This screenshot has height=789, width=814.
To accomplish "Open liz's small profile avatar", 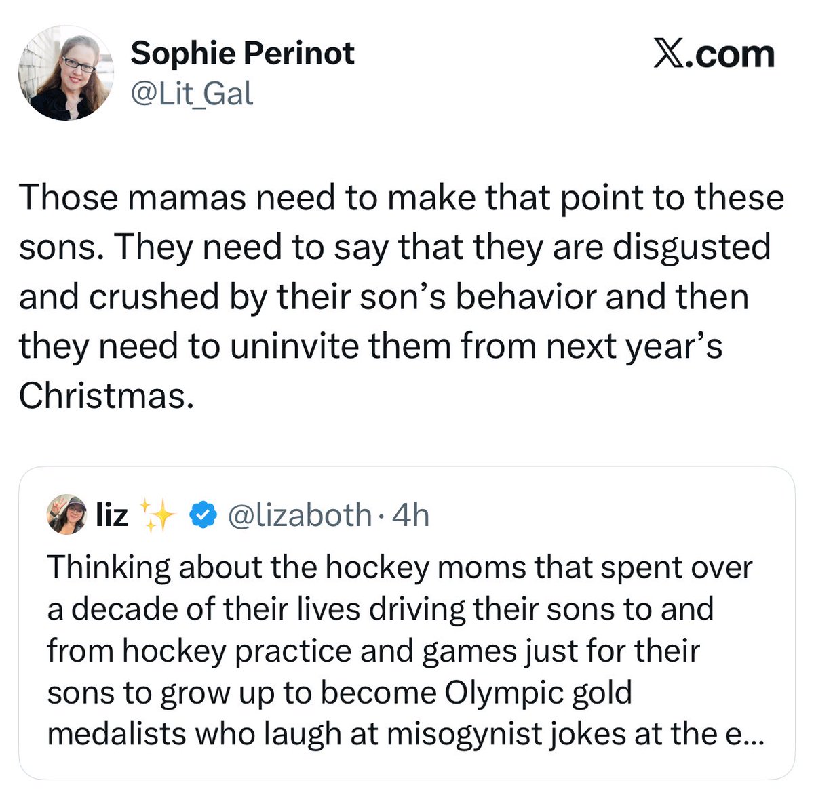I will [66, 514].
